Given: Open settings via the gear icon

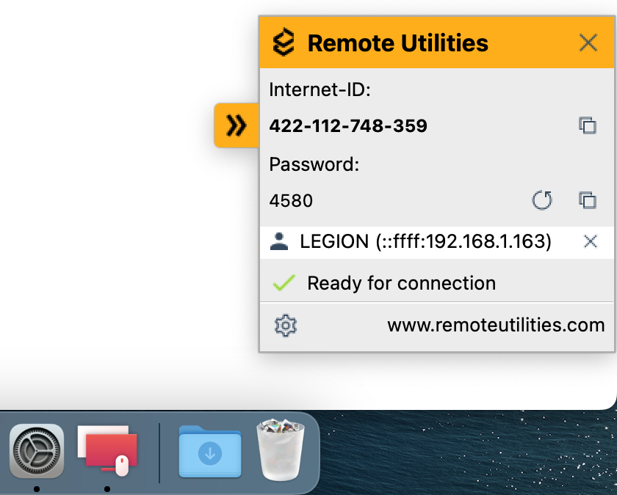Looking at the screenshot, I should click(285, 325).
